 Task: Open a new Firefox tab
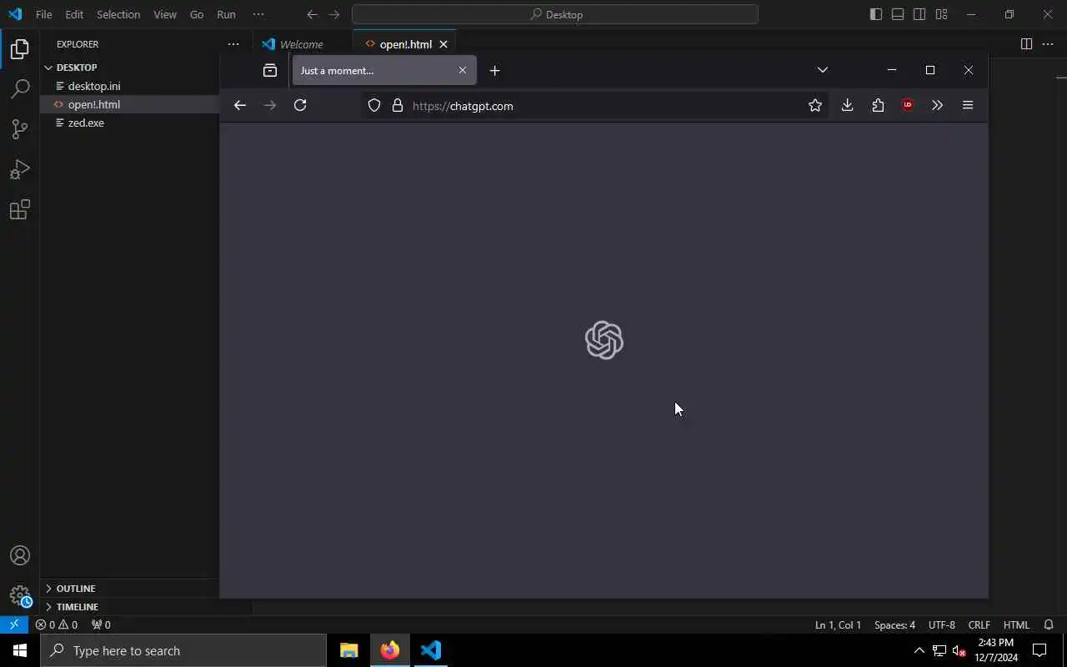[494, 71]
